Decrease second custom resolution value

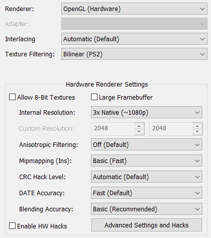click(197, 132)
